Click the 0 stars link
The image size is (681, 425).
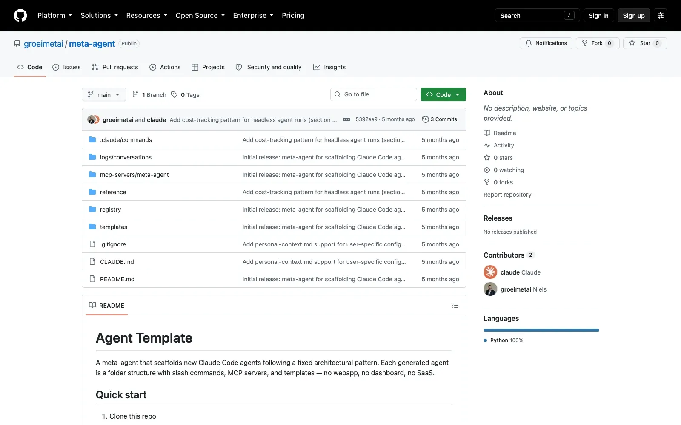(x=498, y=158)
